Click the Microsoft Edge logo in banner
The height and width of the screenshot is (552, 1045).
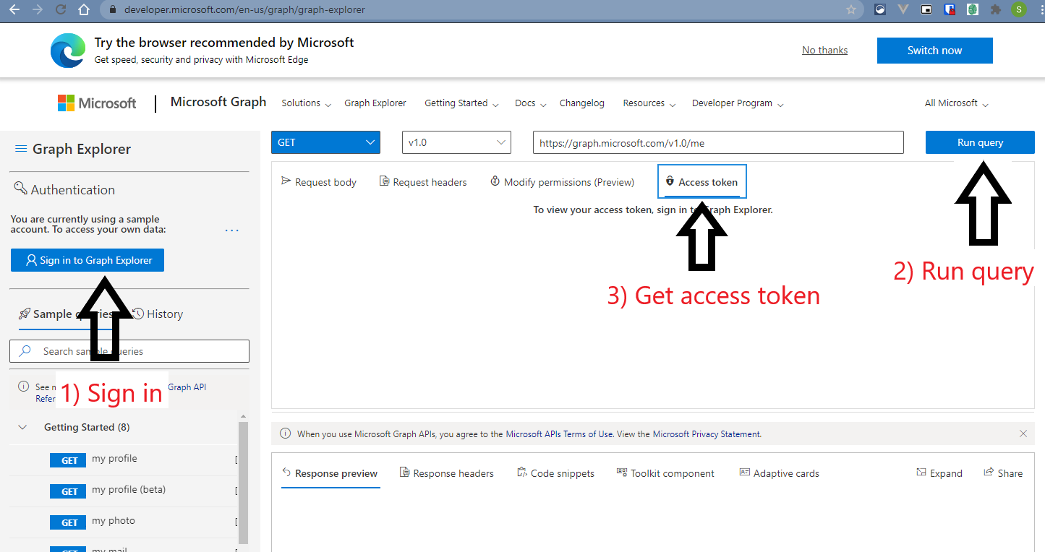[x=68, y=51]
